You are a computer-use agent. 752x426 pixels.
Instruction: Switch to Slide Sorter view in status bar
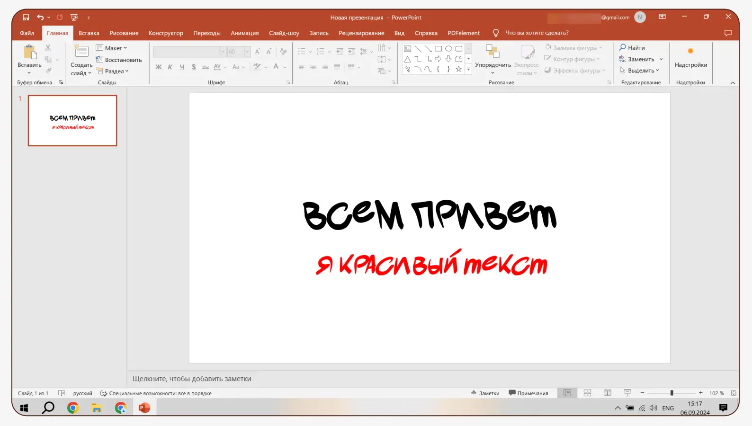[587, 393]
